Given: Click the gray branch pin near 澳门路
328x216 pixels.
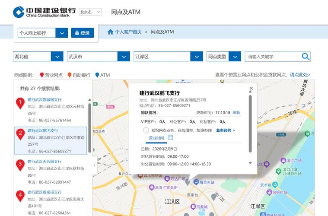Looking at the screenshot, I should (213, 197).
